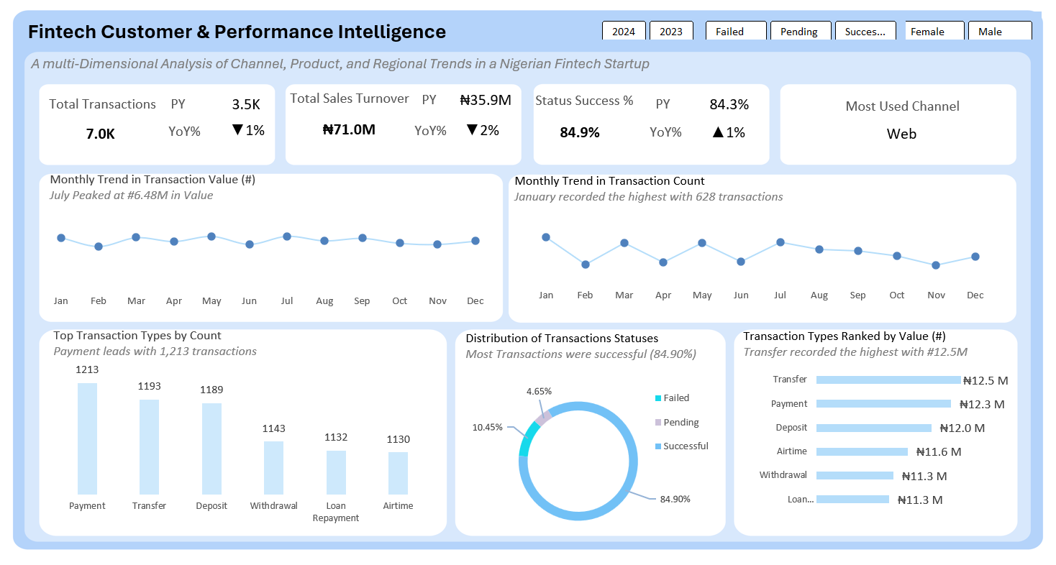Click the 10.45% donut data label
This screenshot has width=1056, height=565.
(487, 427)
